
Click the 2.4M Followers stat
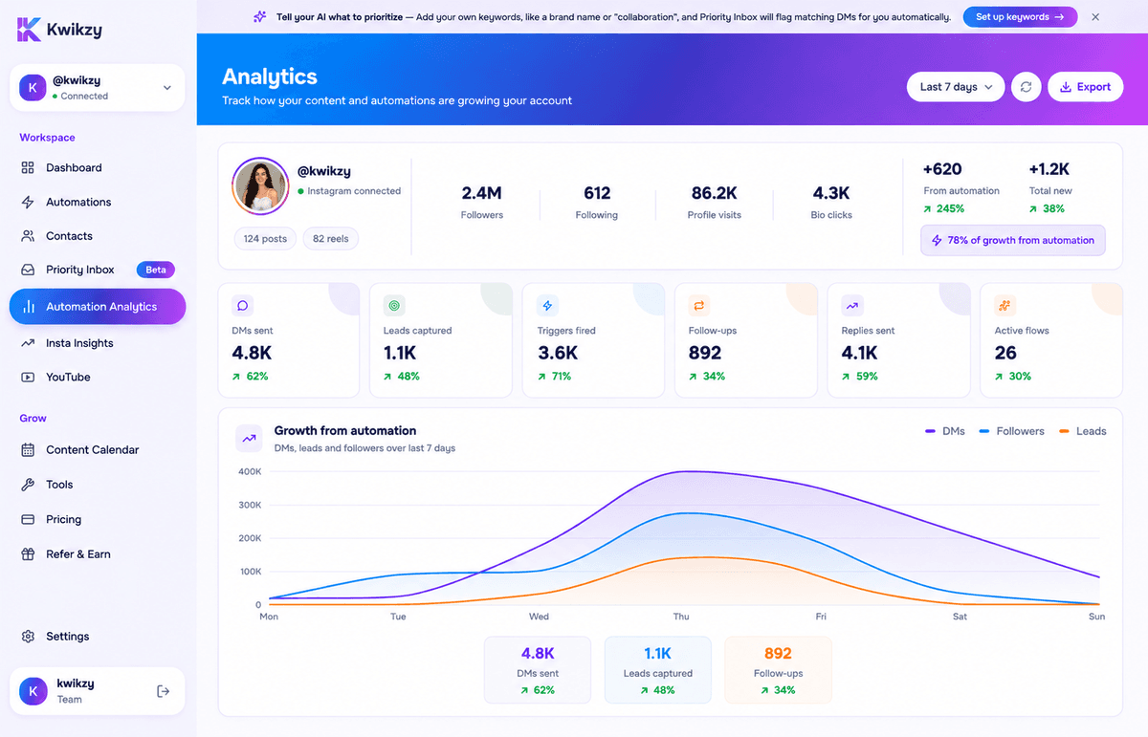coord(482,203)
